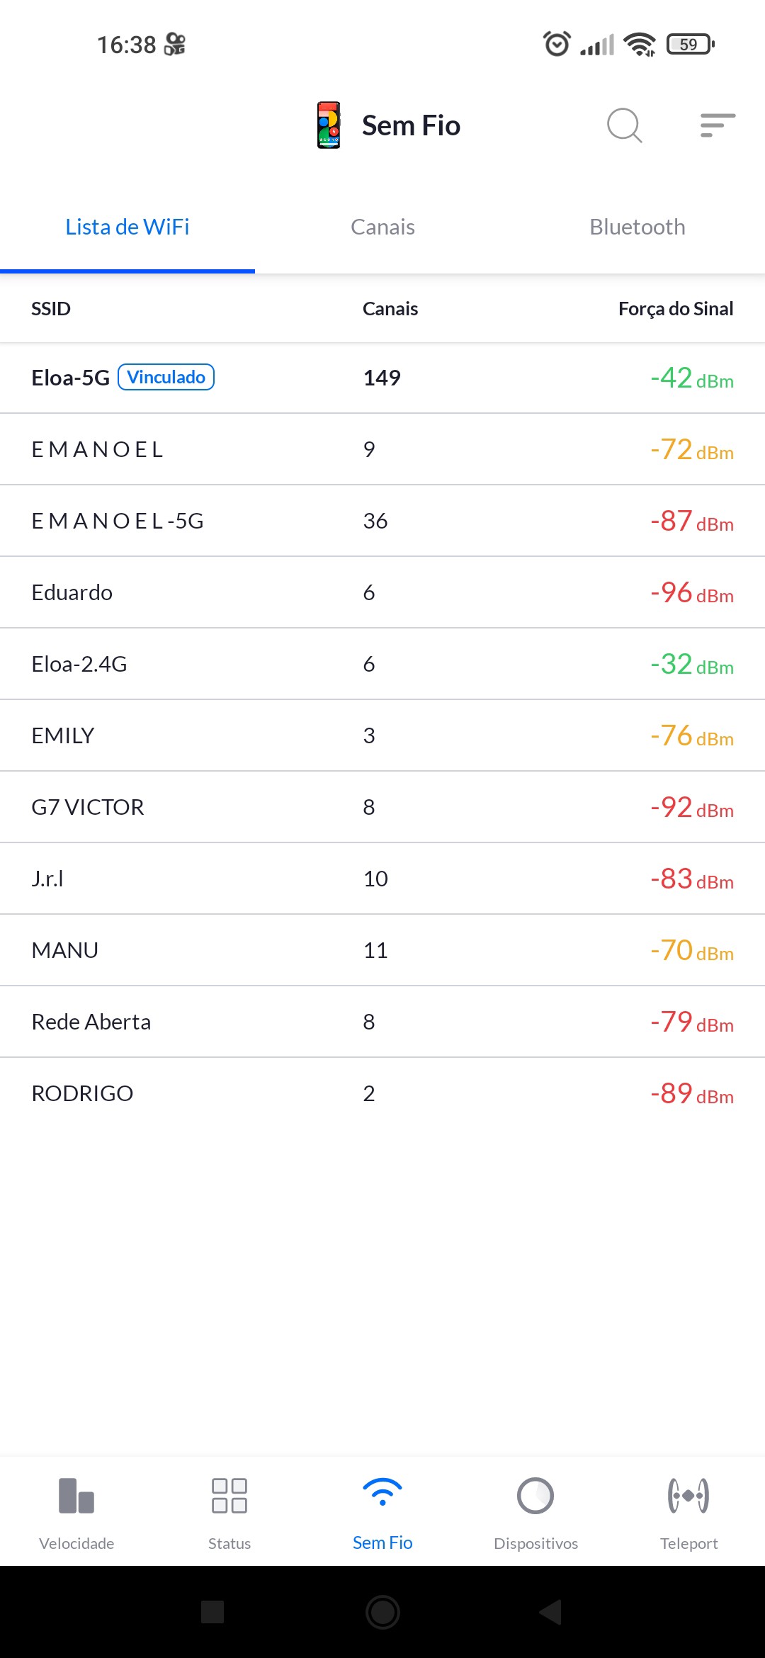Tap the phone device icon in header
Screen dimensions: 765x1658
[329, 125]
